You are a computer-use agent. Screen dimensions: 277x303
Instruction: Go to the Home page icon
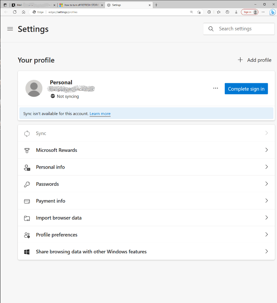pyautogui.click(x=23, y=12)
